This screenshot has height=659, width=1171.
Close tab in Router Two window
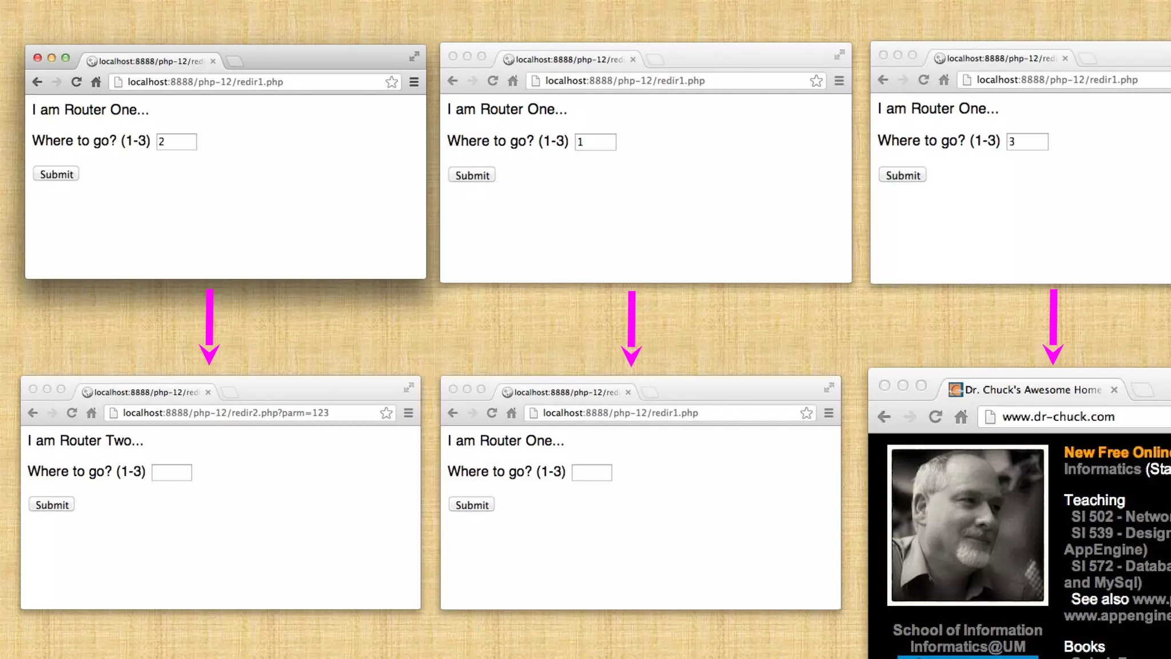pos(208,392)
